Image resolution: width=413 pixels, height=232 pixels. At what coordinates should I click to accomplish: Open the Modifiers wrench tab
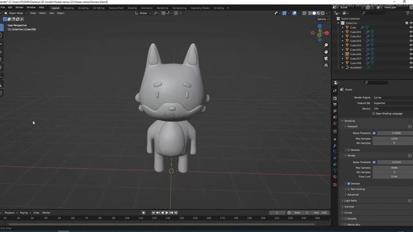pyautogui.click(x=335, y=146)
